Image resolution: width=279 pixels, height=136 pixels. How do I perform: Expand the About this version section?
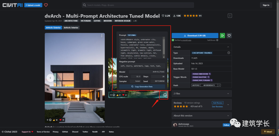(228, 116)
